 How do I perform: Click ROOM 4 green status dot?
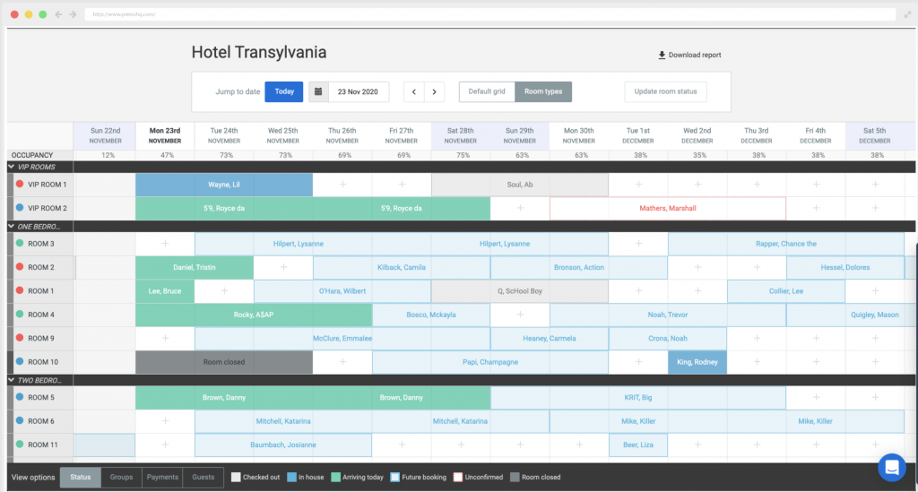point(20,315)
